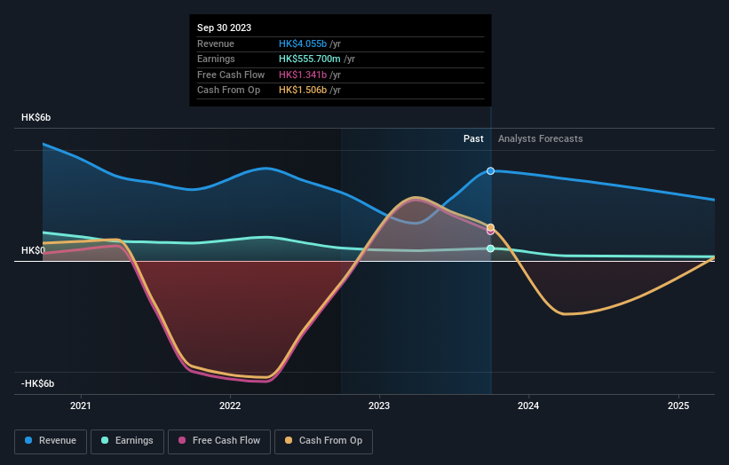This screenshot has height=465, width=729.
Task: Click the tooltip 'Earnings' row label
Action: (216, 59)
